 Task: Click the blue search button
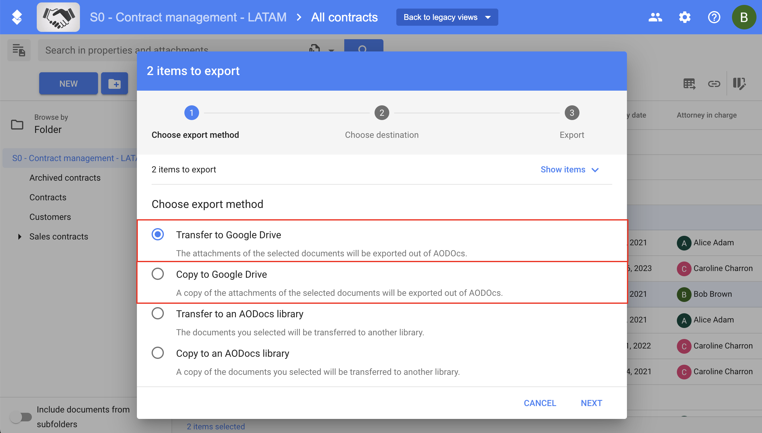pos(364,46)
